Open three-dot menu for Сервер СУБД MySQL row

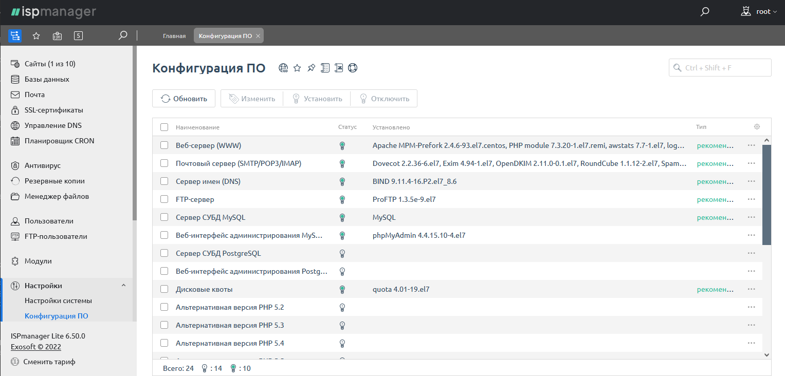(751, 217)
